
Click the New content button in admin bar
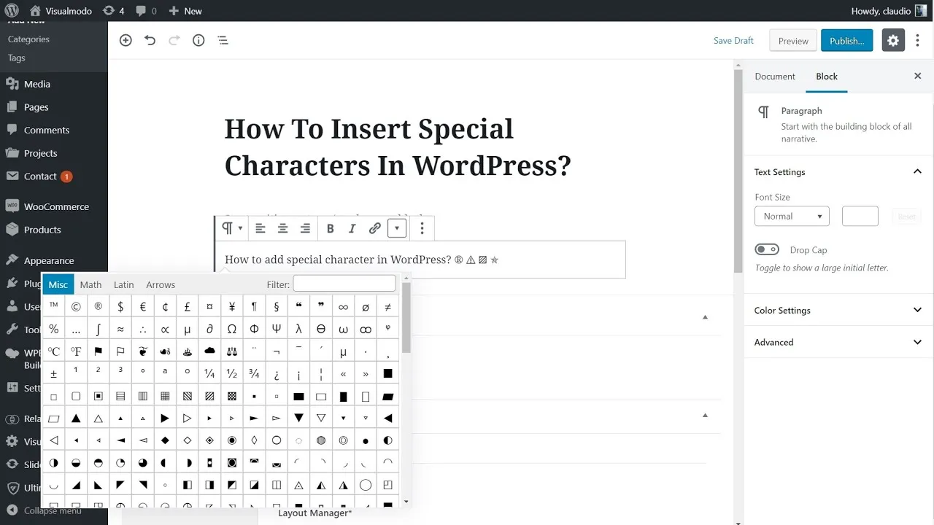coord(185,11)
